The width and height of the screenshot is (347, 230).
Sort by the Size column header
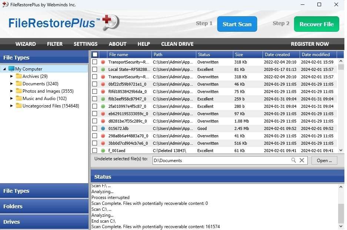(248, 55)
